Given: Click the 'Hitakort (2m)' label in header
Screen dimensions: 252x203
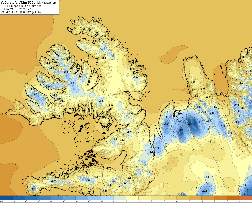Looking at the screenshot, I should 49,3.
